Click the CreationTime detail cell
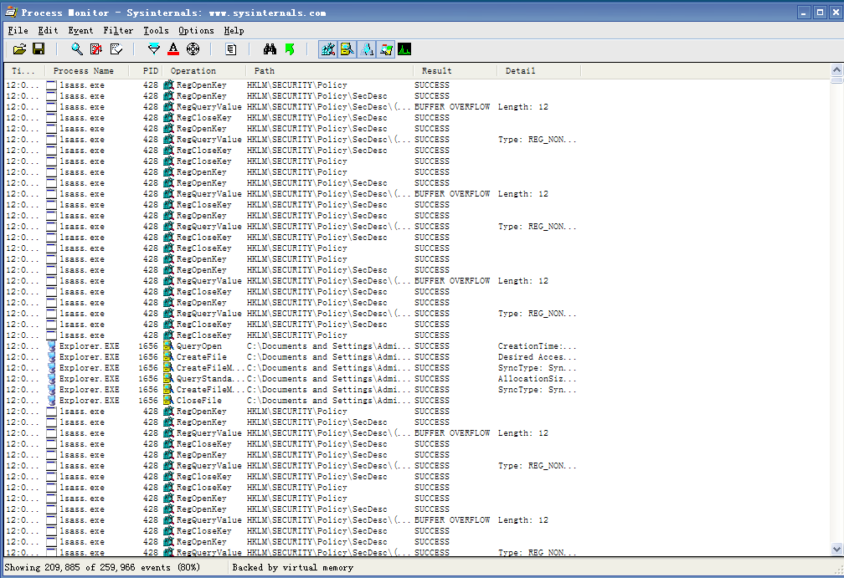844x578 pixels. pyautogui.click(x=538, y=346)
